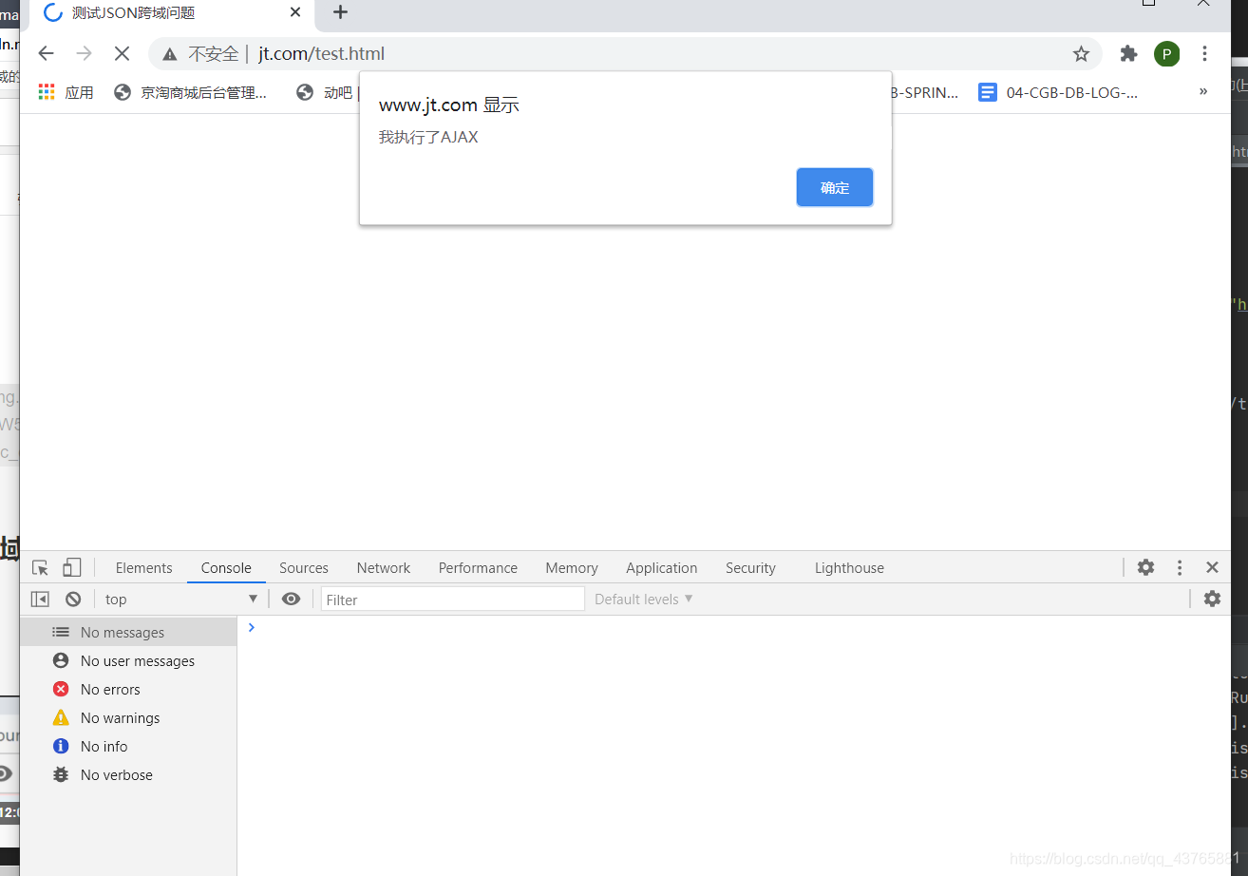Select the No warnings row

pyautogui.click(x=128, y=718)
